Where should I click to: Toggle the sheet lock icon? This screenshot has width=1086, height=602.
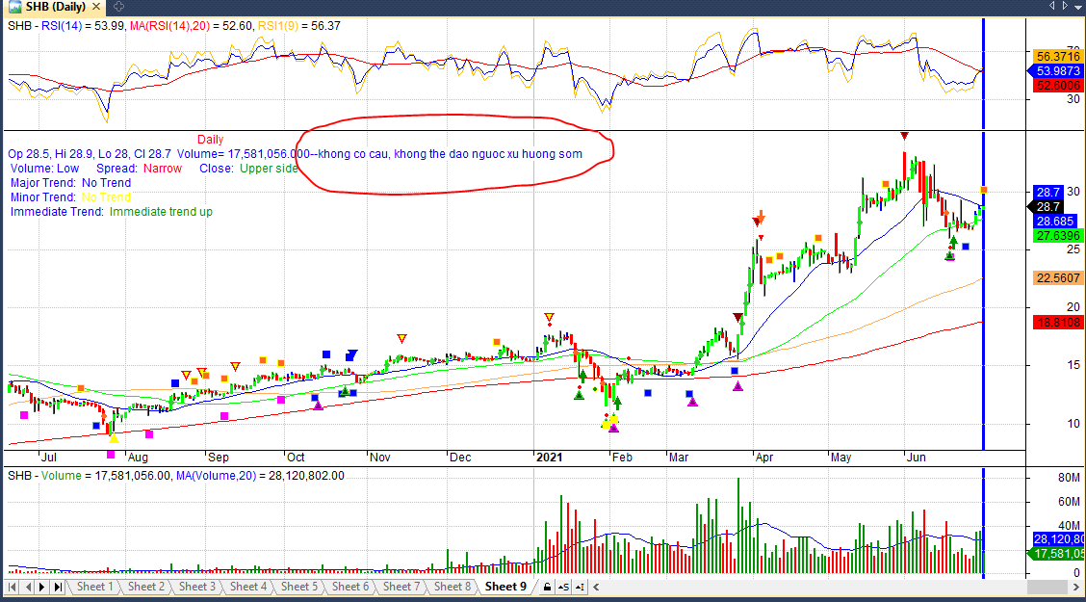point(548,587)
